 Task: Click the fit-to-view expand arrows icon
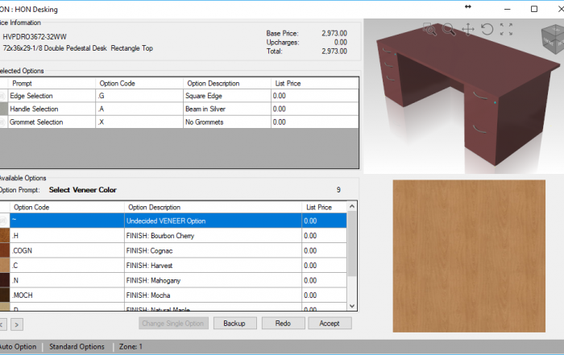pyautogui.click(x=506, y=29)
